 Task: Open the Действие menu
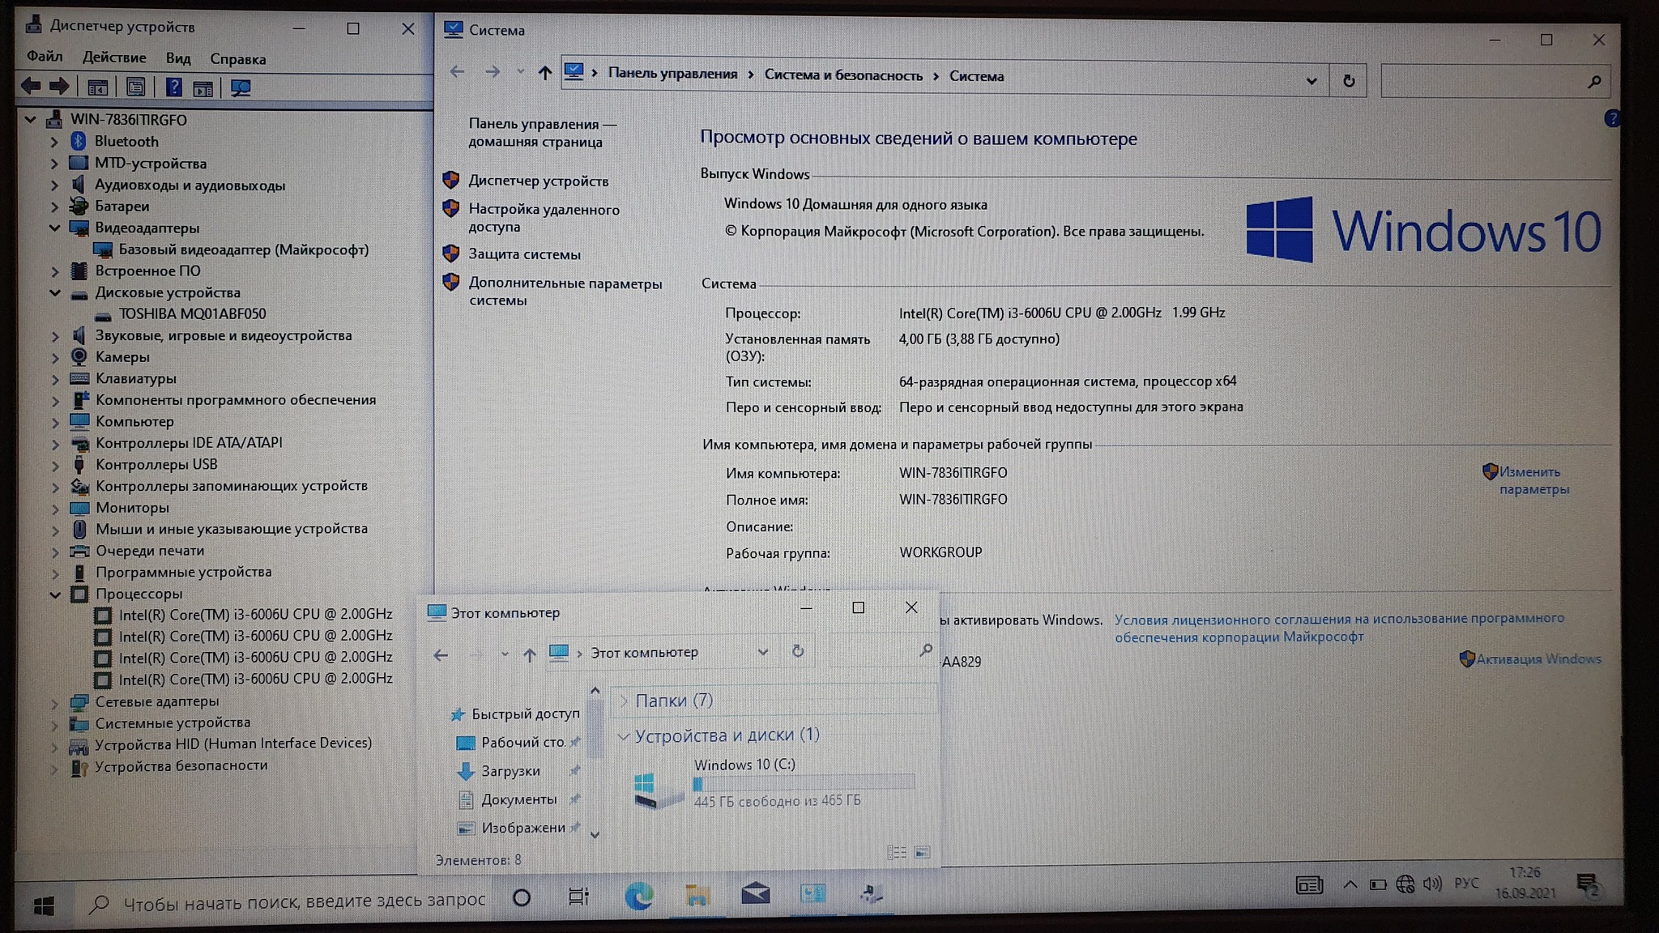[114, 58]
